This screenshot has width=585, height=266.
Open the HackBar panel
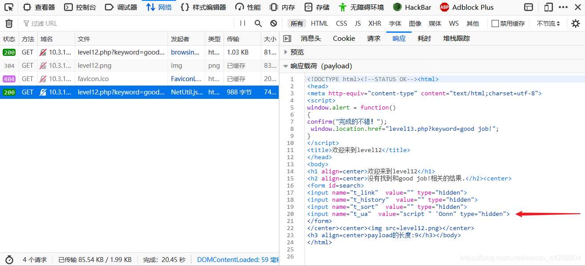coord(412,7)
